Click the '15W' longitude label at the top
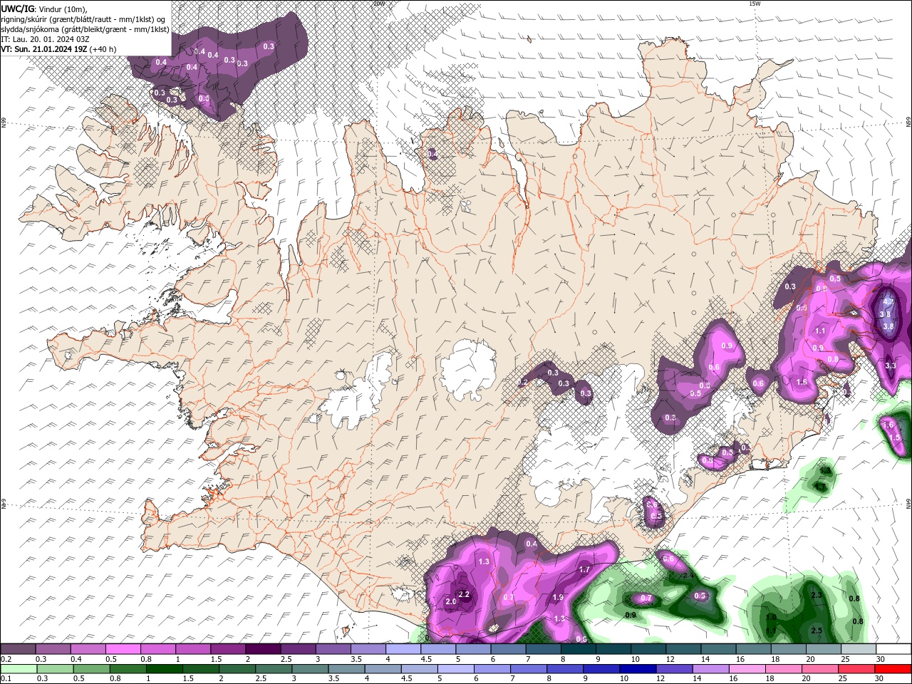This screenshot has width=912, height=684. (x=755, y=4)
